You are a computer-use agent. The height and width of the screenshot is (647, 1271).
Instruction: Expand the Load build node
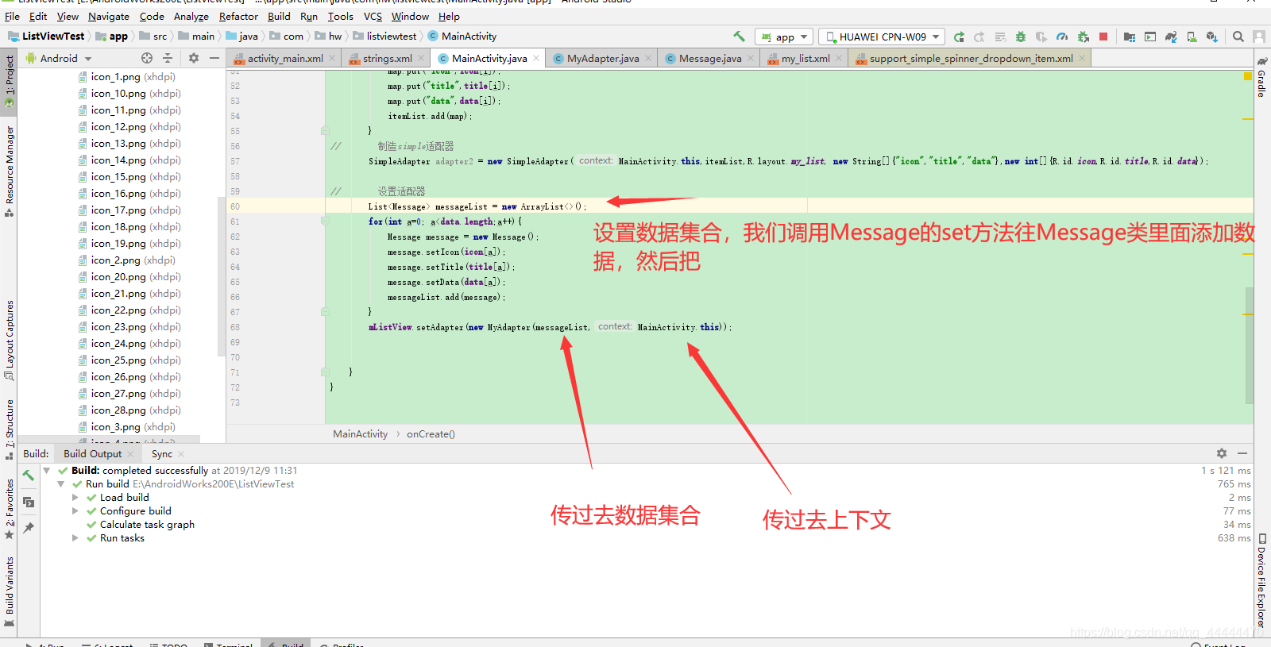75,498
